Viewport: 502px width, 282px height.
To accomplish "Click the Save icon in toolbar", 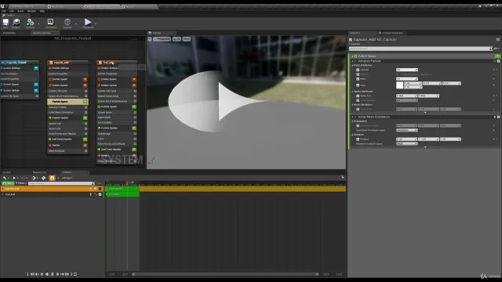I will [5, 22].
